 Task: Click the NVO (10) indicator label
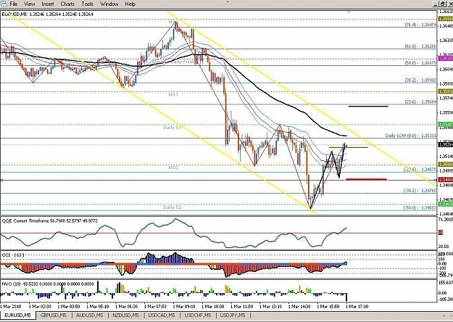coord(48,284)
